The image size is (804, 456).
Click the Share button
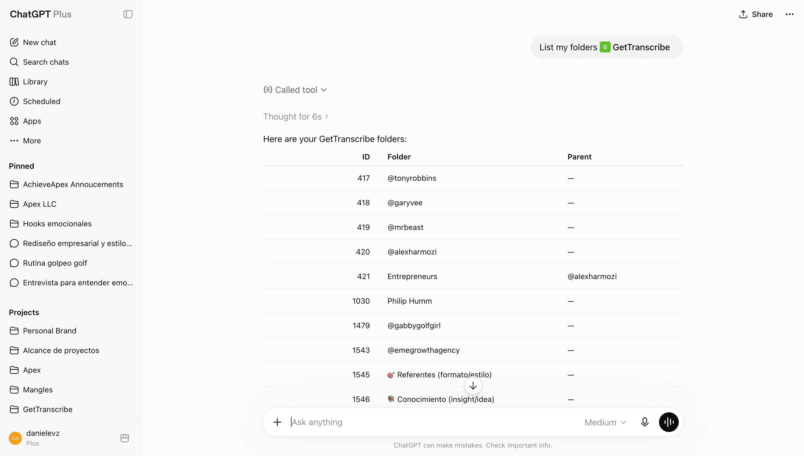pos(756,14)
